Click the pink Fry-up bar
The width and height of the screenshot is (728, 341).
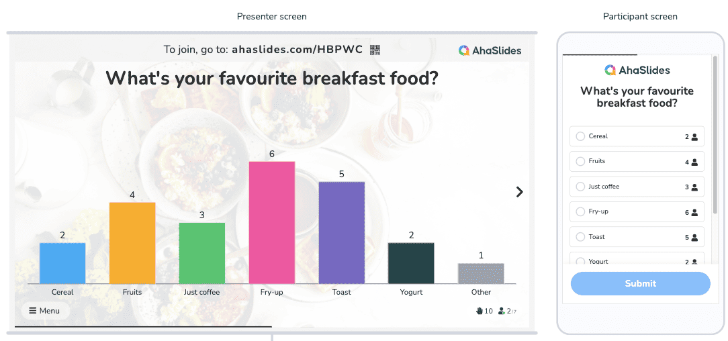pyautogui.click(x=272, y=223)
